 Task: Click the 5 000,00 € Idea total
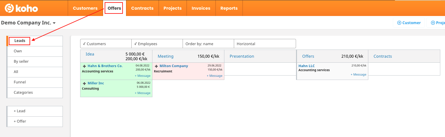coord(135,54)
